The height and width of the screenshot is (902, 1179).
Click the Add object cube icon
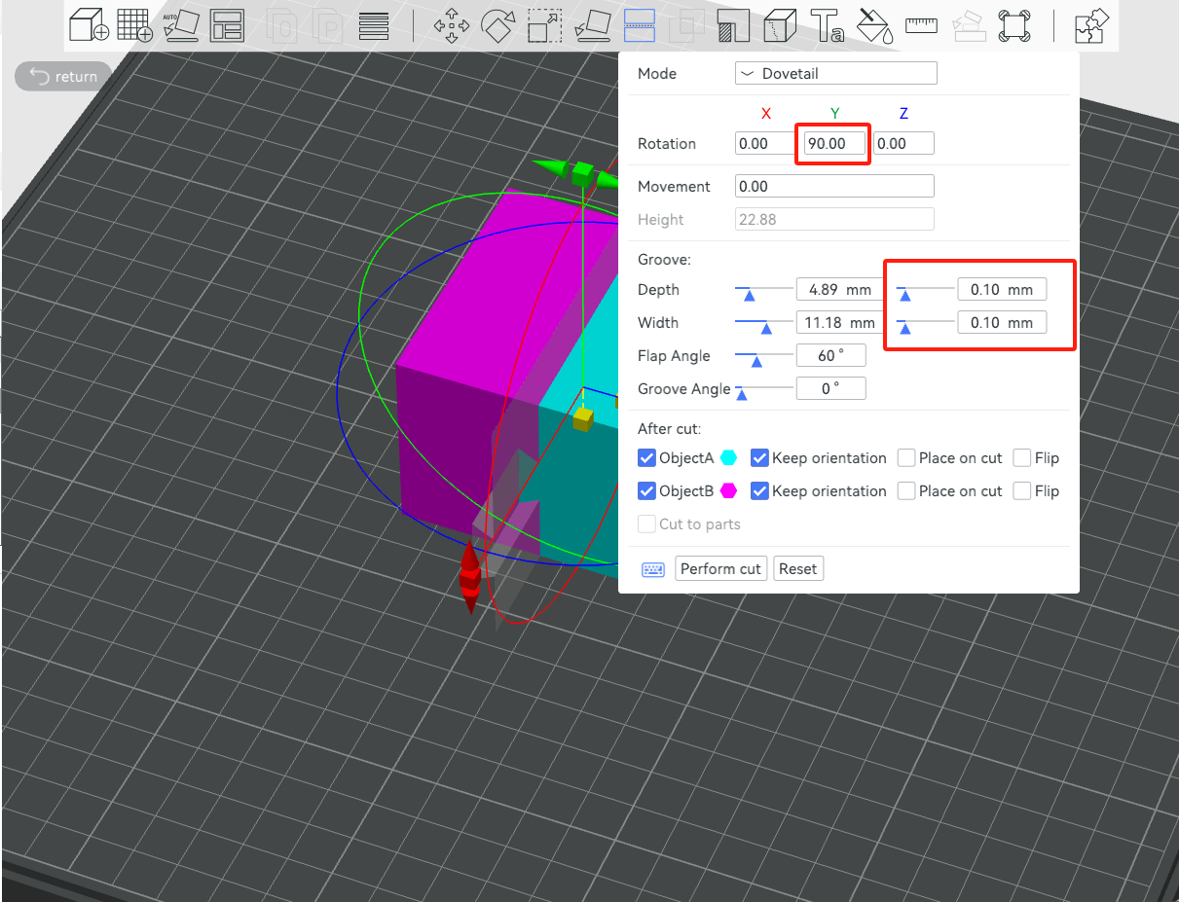89,25
